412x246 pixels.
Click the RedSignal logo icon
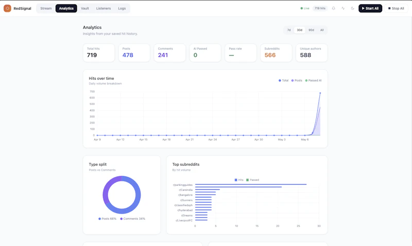pyautogui.click(x=7, y=8)
